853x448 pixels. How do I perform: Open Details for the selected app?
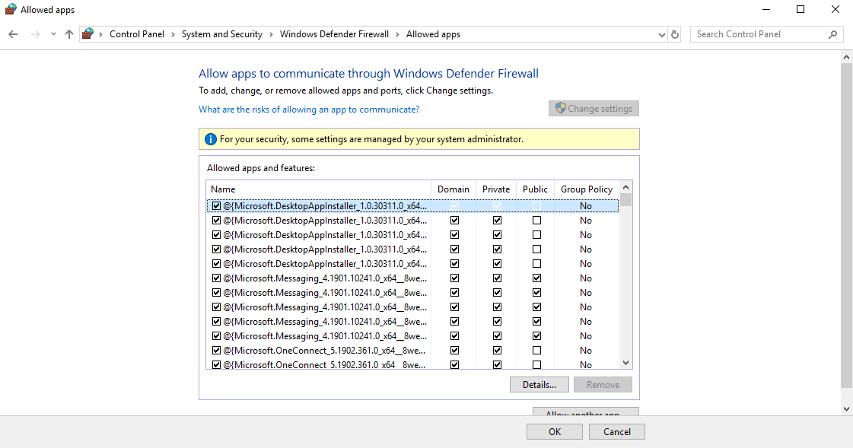[539, 384]
